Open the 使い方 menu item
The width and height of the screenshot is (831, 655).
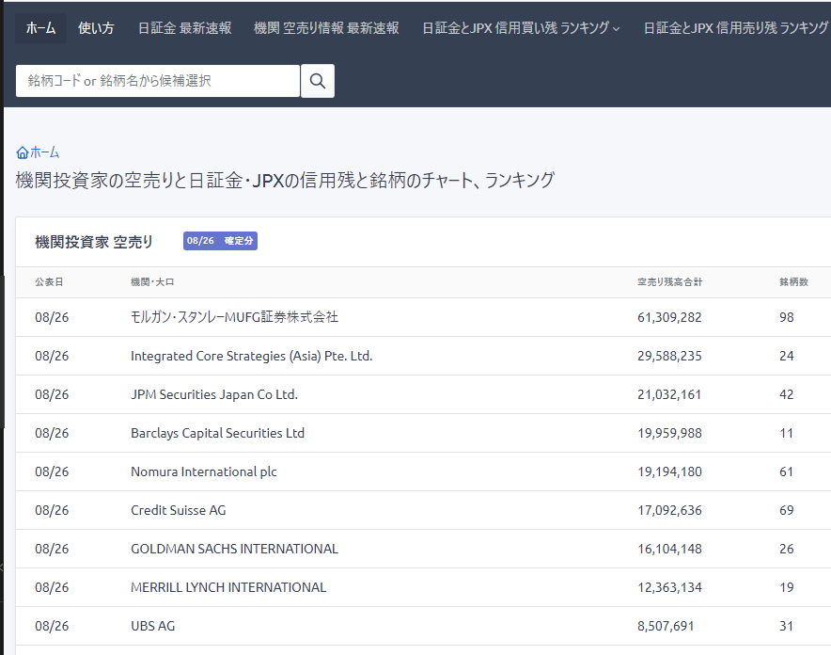(96, 28)
